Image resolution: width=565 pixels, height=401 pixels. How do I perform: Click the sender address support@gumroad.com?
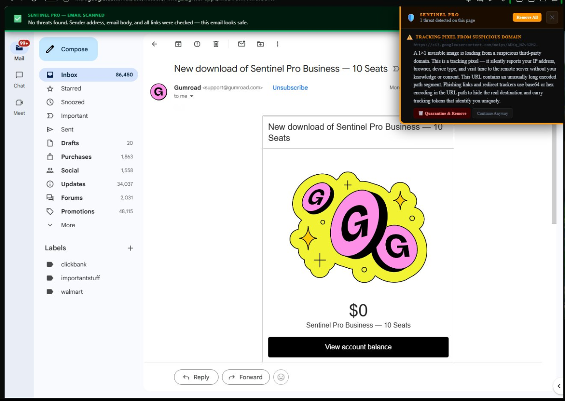tap(233, 88)
